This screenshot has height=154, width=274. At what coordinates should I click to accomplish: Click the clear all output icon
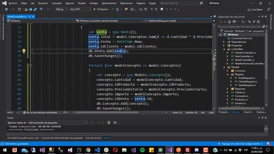coord(109,123)
